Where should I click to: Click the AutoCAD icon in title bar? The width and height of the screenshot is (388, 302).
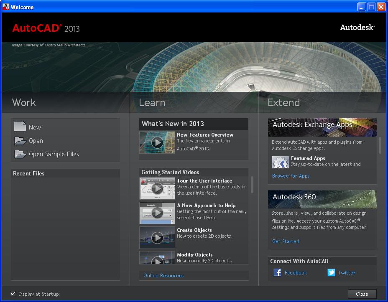[6, 7]
